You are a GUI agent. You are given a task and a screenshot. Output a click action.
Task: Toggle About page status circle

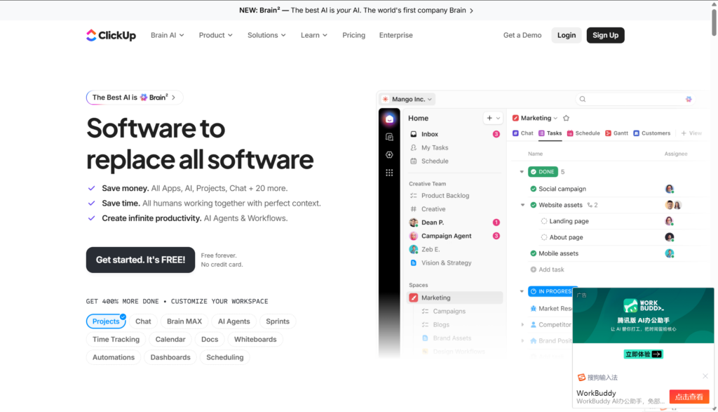(x=544, y=237)
